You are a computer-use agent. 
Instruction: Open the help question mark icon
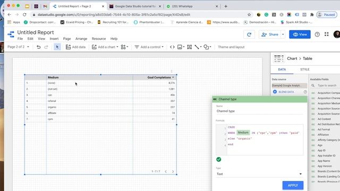click(317, 34)
